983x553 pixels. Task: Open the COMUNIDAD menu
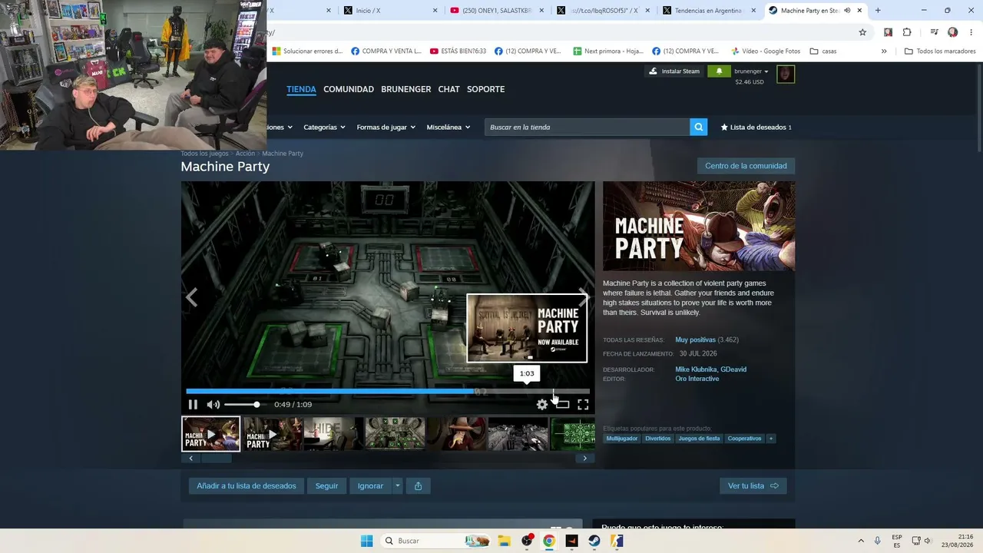click(x=349, y=89)
